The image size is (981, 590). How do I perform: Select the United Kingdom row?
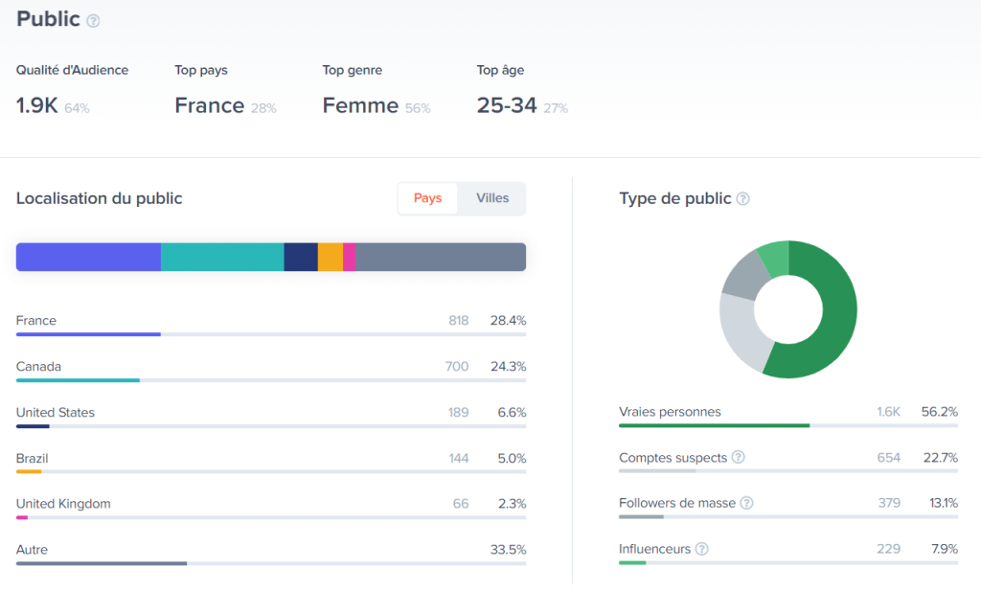tap(271, 507)
